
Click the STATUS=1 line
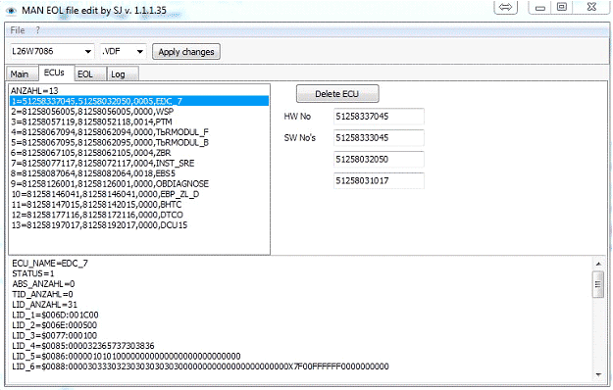[x=33, y=273]
